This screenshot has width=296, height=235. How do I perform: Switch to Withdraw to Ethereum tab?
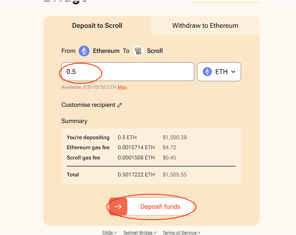pos(205,25)
